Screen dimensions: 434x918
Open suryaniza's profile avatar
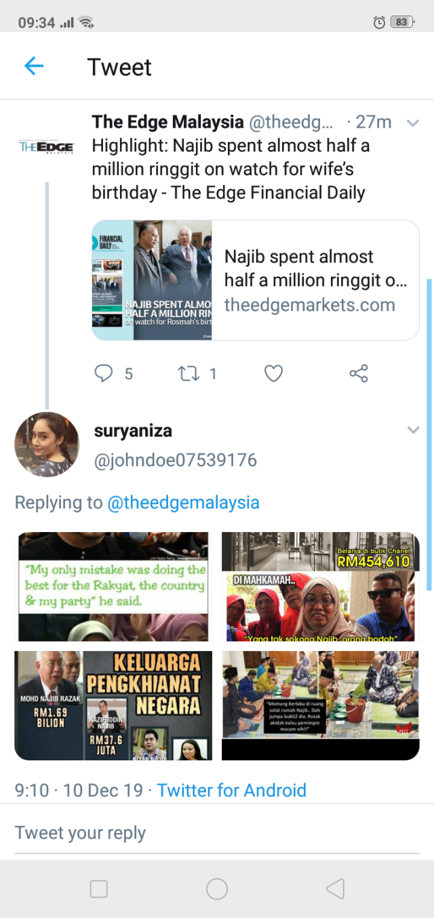[47, 444]
